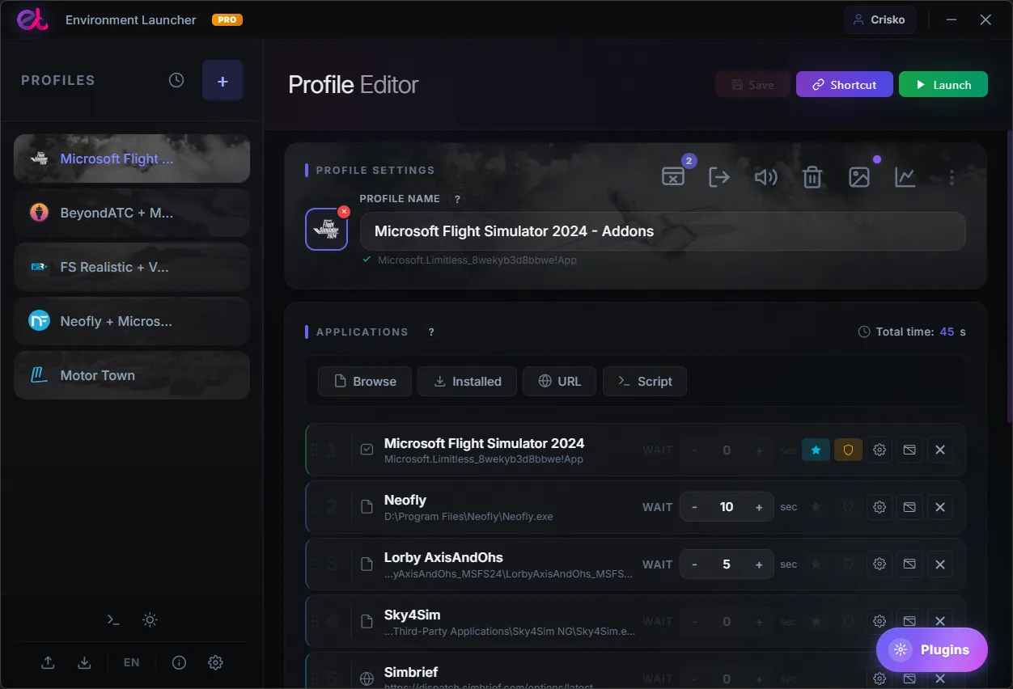Remove Neofly from applications
Image resolution: width=1013 pixels, height=689 pixels.
pyautogui.click(x=939, y=507)
